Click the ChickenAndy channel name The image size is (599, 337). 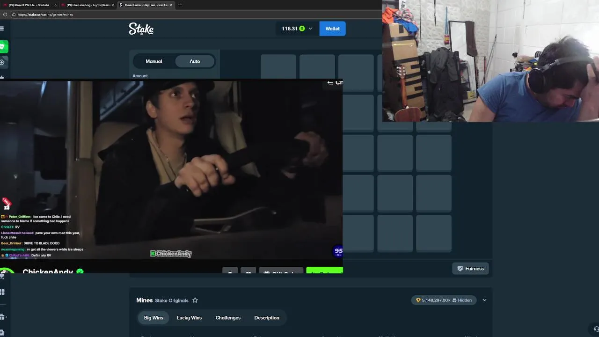pyautogui.click(x=48, y=271)
